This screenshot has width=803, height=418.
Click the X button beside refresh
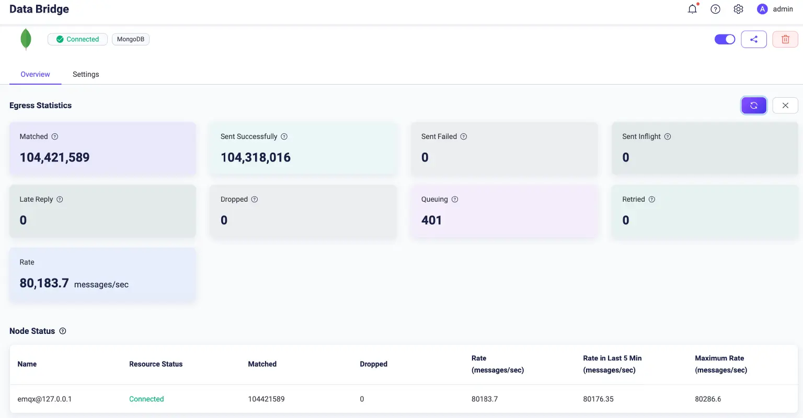[785, 106]
